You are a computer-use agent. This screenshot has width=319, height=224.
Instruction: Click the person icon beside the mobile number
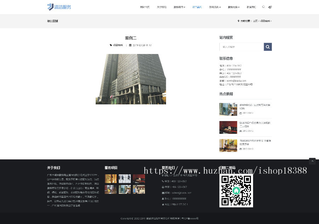[x=163, y=199]
